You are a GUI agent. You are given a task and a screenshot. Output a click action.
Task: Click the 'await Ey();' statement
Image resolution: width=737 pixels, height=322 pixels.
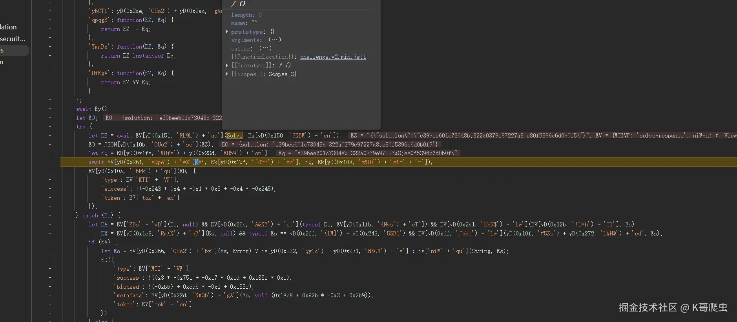pos(93,109)
